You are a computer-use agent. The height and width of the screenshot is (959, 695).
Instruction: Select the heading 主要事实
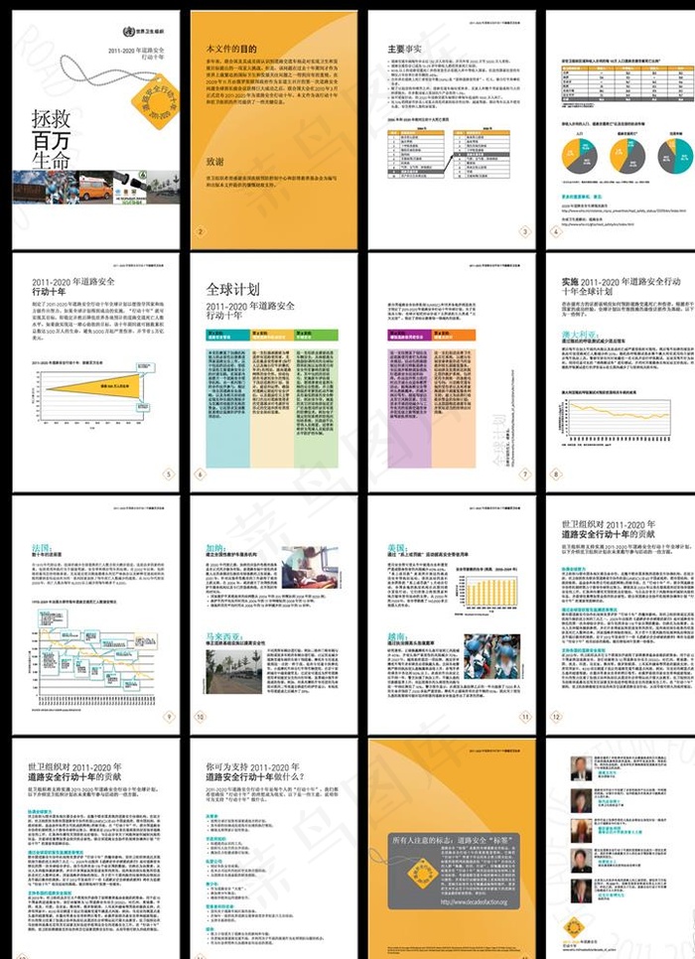pos(404,49)
